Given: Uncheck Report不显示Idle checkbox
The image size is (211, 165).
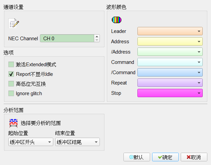Looking at the screenshot, I should click(11, 74).
